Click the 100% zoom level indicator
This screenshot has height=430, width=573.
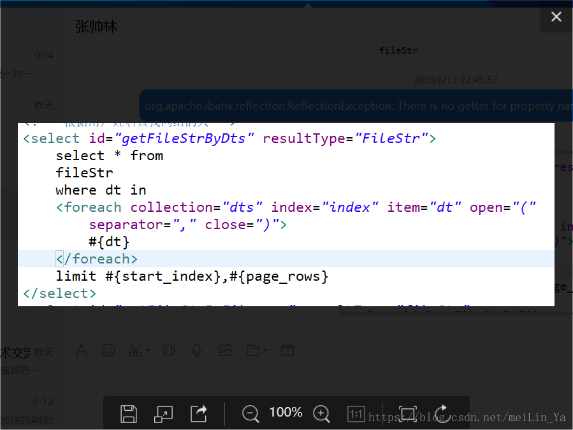(286, 412)
